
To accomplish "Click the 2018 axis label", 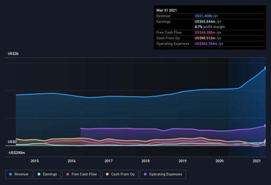I will click(146, 161).
